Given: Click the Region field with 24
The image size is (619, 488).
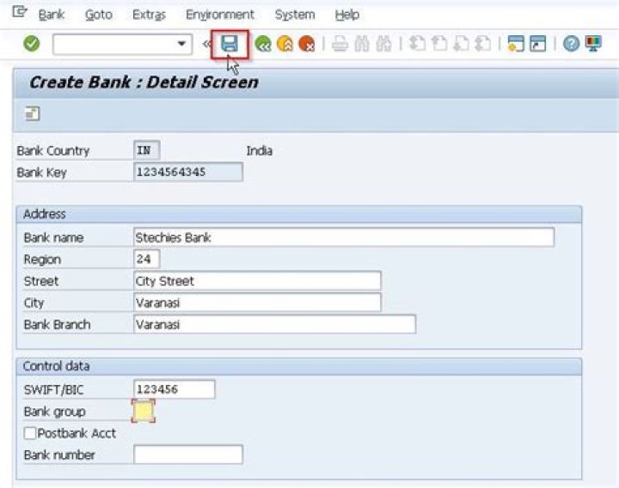Looking at the screenshot, I should point(146,259).
